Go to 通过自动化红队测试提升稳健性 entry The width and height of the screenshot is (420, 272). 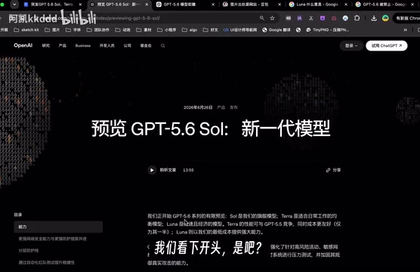pos(47,263)
